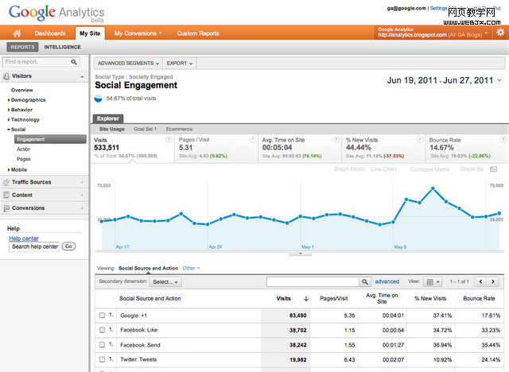Select the Facebook: Like row checkbox
The image size is (509, 372).
[102, 330]
